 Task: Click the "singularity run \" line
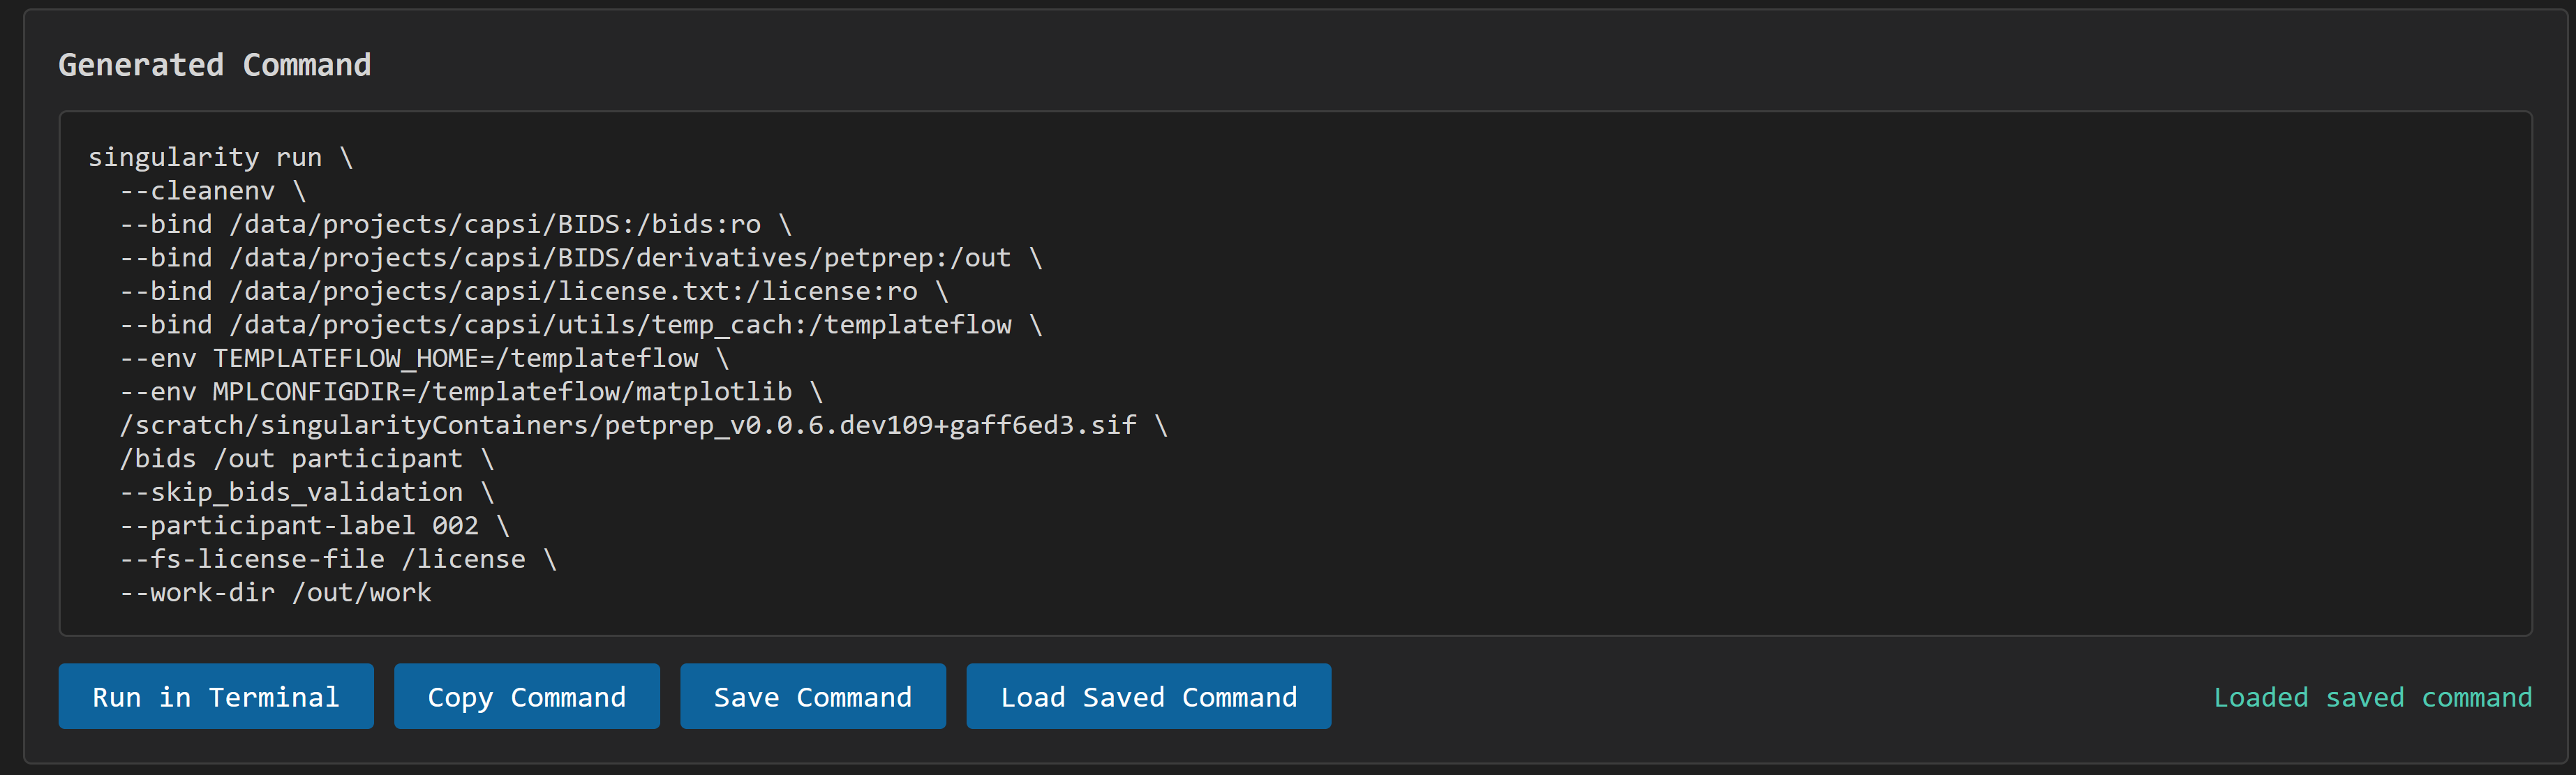pos(221,157)
